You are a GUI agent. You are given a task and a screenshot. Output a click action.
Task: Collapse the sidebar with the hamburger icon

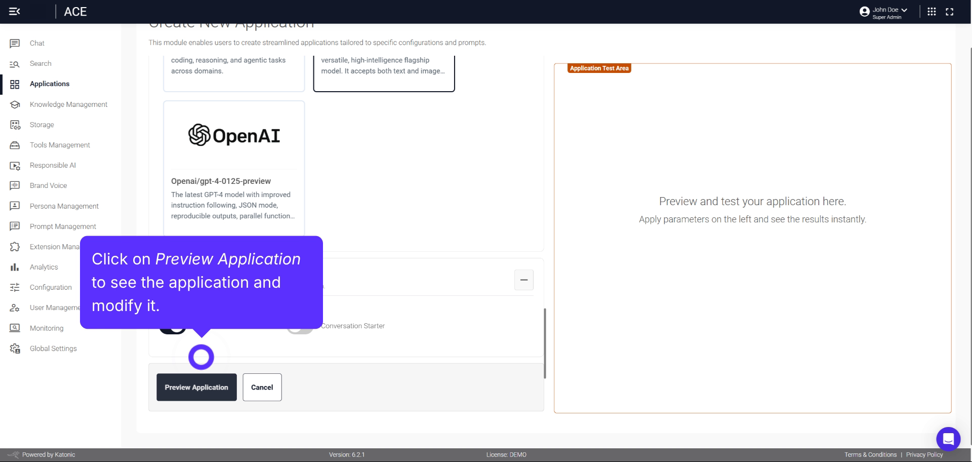click(x=15, y=11)
